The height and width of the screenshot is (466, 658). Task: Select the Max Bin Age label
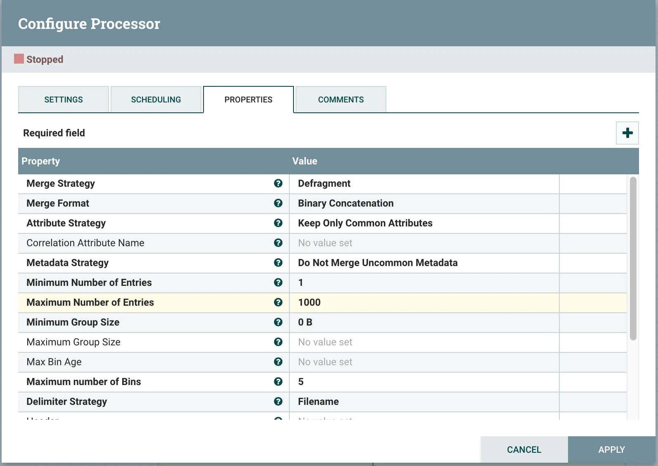click(54, 362)
